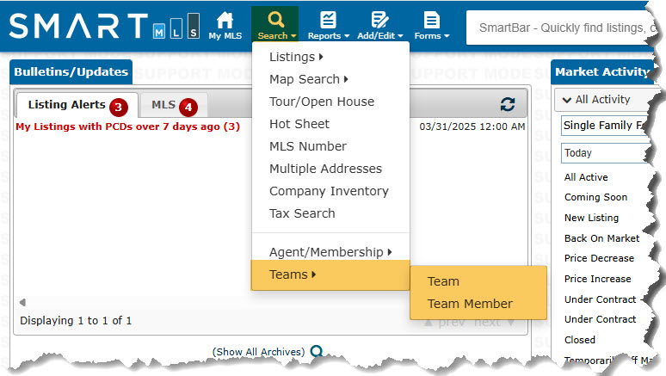The image size is (666, 376).
Task: Open Back On Market activity
Action: (x=601, y=238)
